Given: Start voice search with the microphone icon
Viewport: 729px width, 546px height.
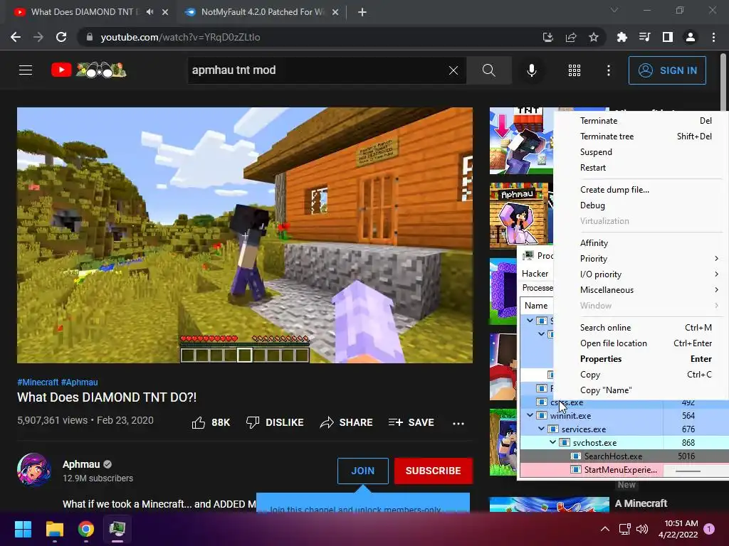Looking at the screenshot, I should [531, 70].
